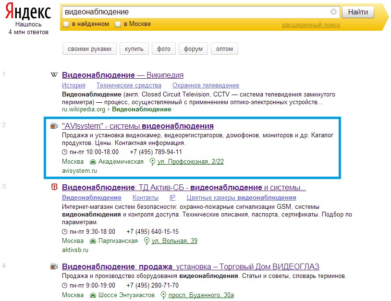
Task: Select the 'фото' suggestion
Action: click(164, 48)
